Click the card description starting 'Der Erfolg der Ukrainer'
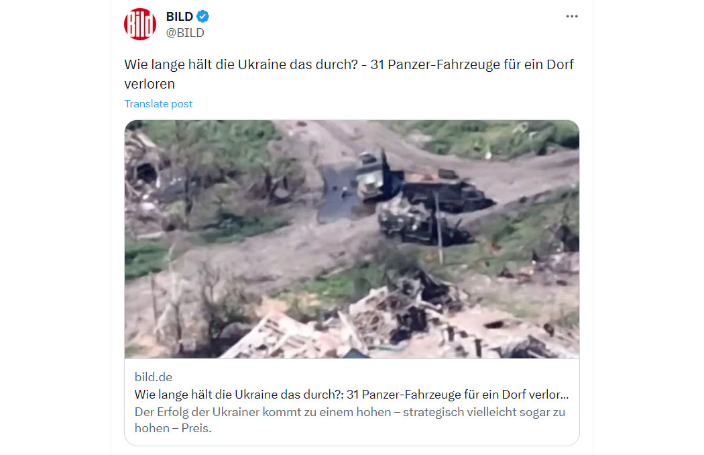This screenshot has width=704, height=455. 350,420
